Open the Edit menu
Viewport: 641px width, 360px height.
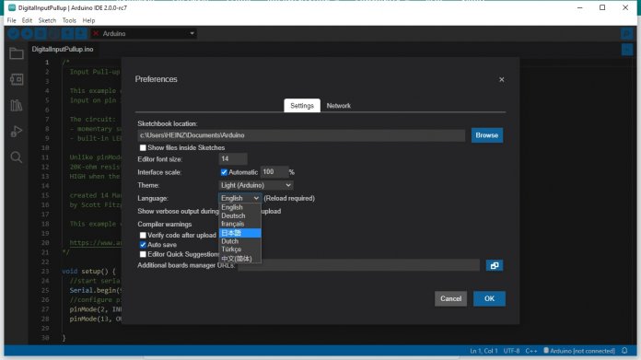27,20
